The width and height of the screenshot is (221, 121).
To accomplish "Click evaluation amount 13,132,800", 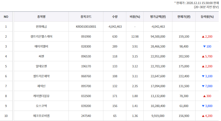I will 158,96.
